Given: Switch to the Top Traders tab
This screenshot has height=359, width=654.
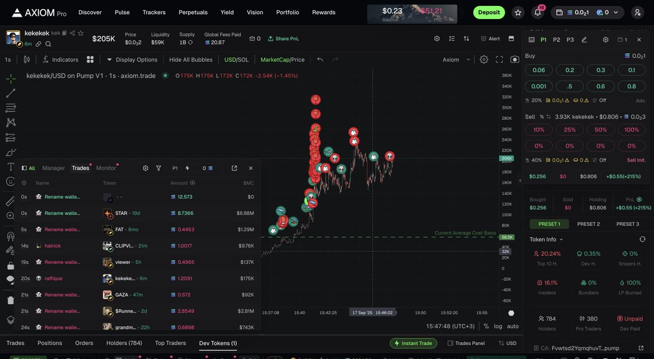Looking at the screenshot, I should point(171,343).
